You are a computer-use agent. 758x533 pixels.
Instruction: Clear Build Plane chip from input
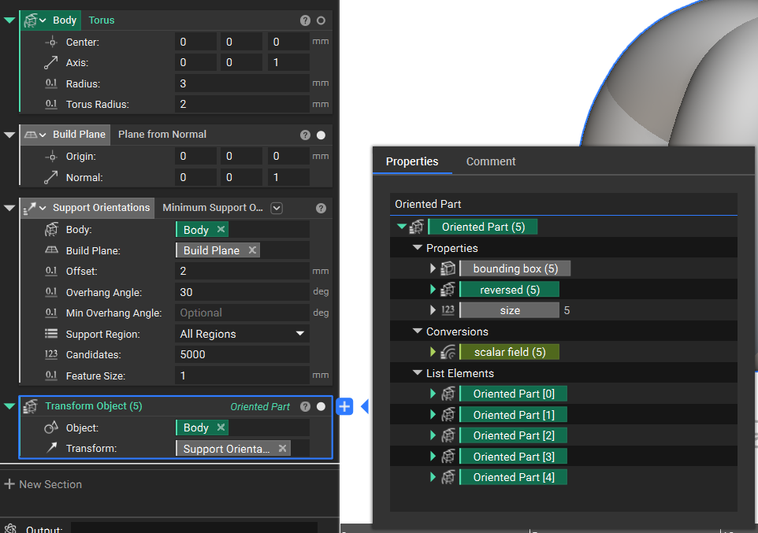pos(252,250)
